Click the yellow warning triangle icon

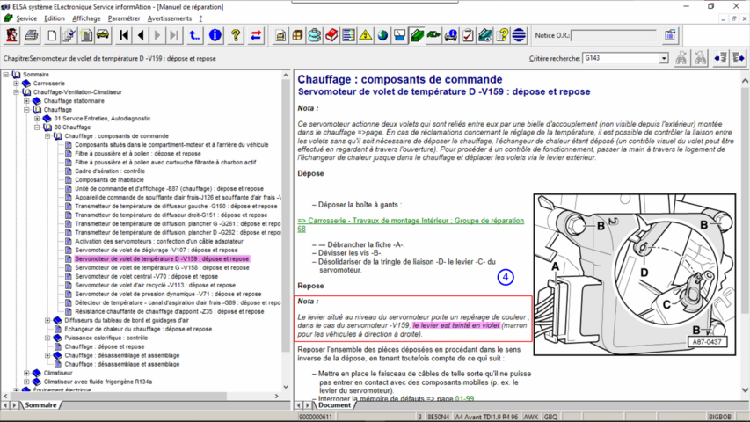click(366, 35)
